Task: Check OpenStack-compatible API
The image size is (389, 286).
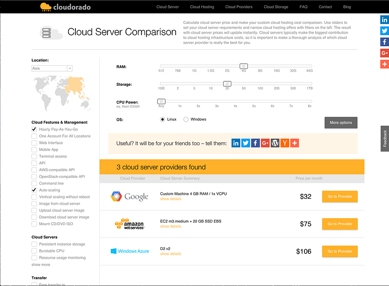Action: point(34,176)
